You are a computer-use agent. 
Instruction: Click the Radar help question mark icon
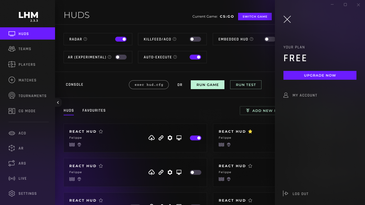(x=85, y=39)
